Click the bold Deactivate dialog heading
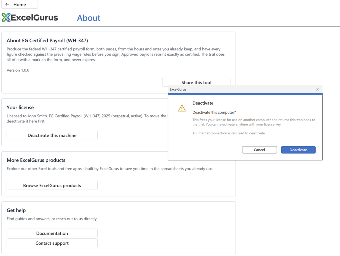This screenshot has height=256, width=340. point(203,103)
